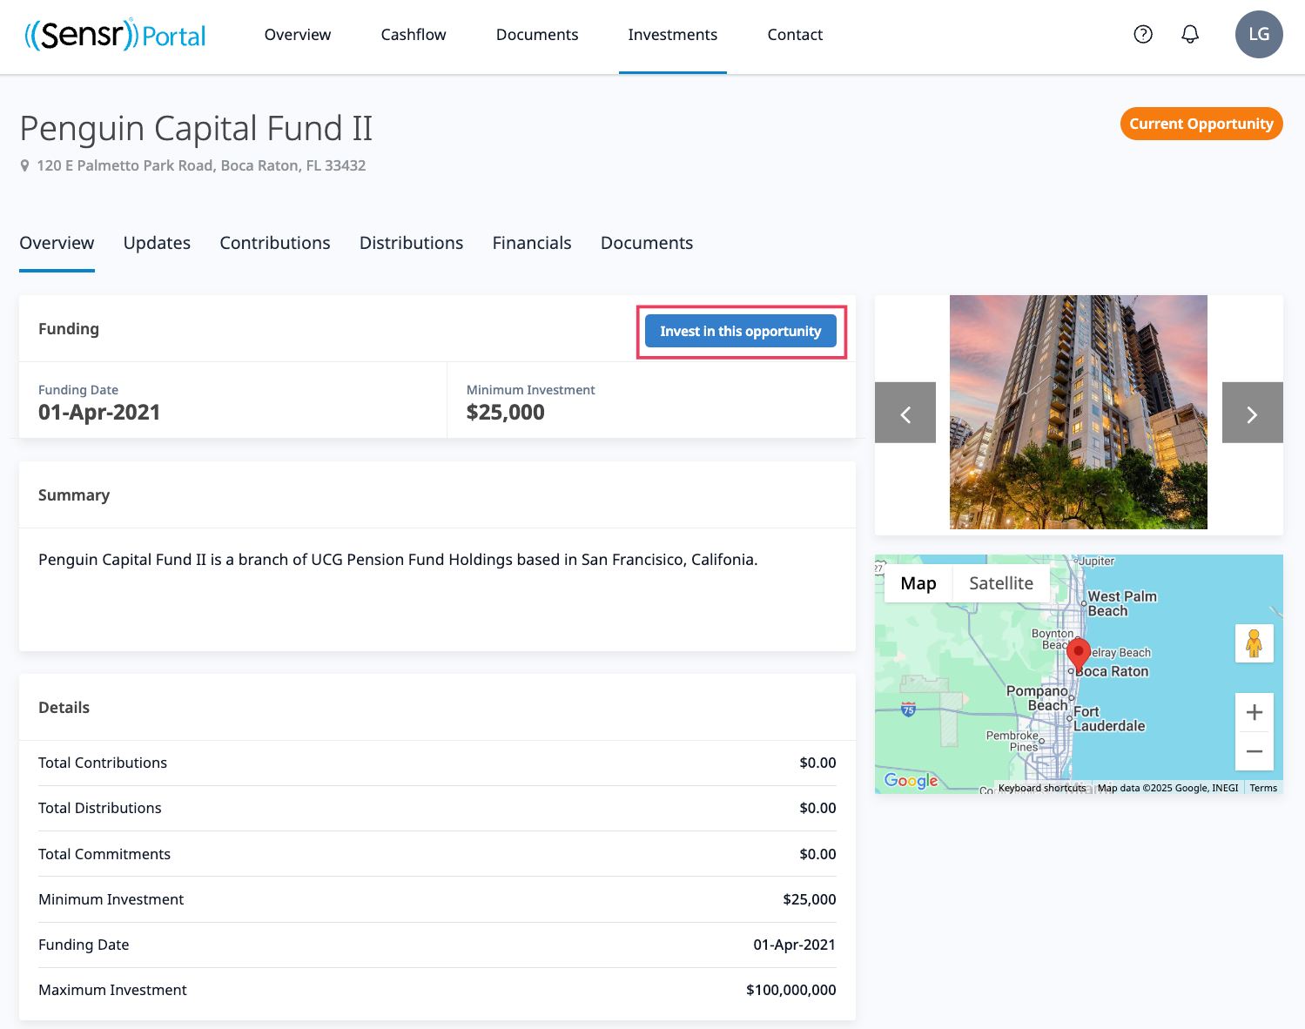
Task: Open Street View pegman on the map
Action: click(x=1255, y=643)
